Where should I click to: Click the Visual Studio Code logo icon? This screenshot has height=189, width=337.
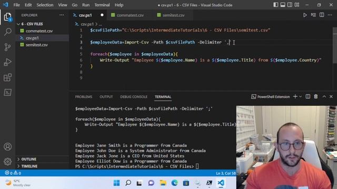[6, 5]
